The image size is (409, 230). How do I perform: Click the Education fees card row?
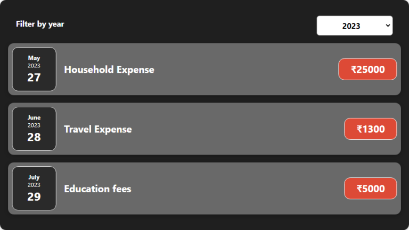pyautogui.click(x=204, y=189)
